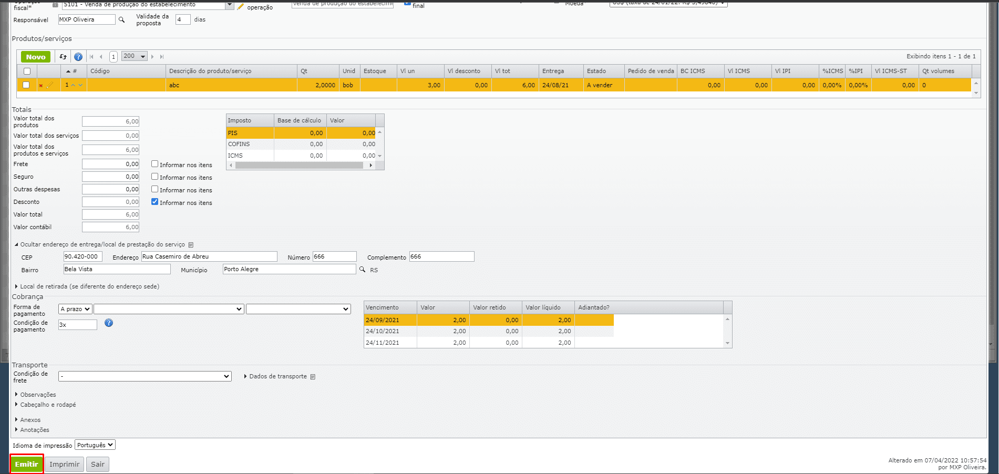Click the Emitir button
This screenshot has height=474, width=999.
(x=26, y=464)
